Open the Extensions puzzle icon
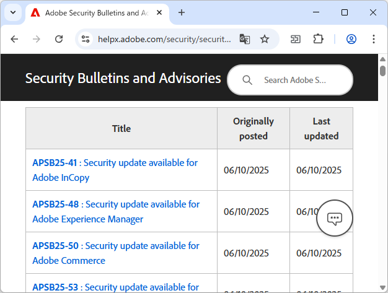The height and width of the screenshot is (293, 388). coord(318,39)
